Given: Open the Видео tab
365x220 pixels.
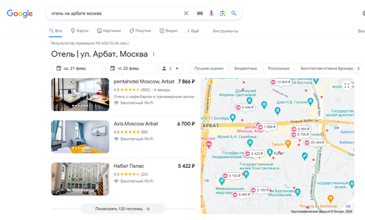Looking at the screenshot, I should point(169,31).
